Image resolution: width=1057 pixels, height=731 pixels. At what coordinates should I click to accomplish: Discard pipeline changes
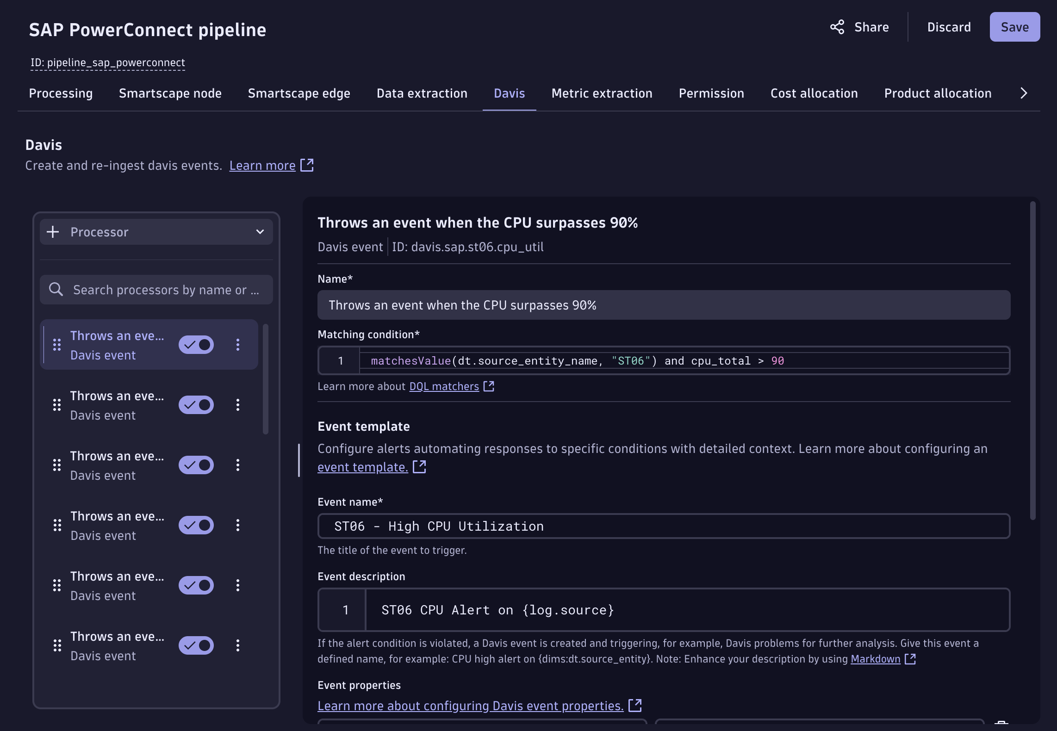click(949, 27)
